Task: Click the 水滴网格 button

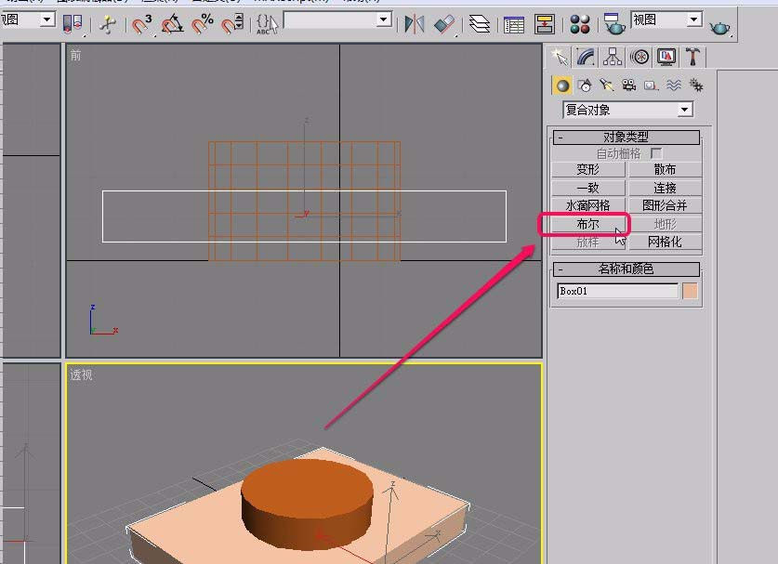Action: (x=588, y=205)
